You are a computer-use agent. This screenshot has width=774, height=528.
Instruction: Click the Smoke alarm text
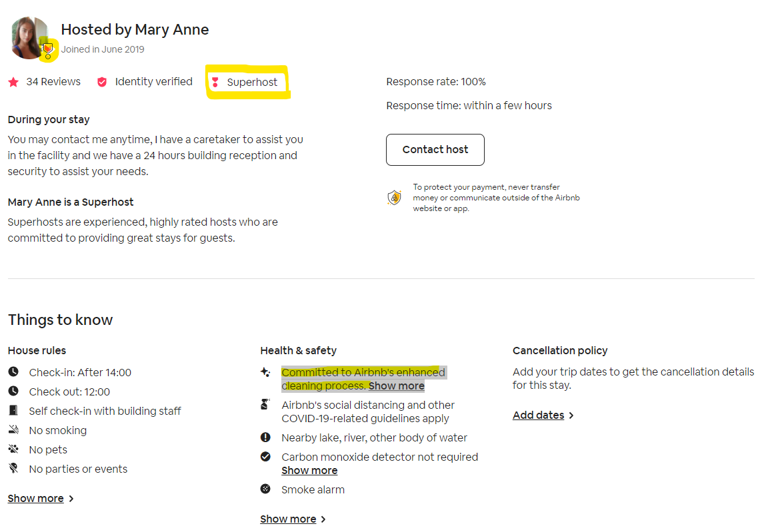pos(313,489)
